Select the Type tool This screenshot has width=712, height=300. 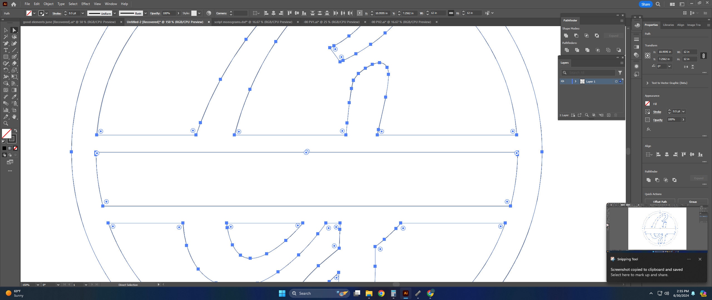(6, 50)
